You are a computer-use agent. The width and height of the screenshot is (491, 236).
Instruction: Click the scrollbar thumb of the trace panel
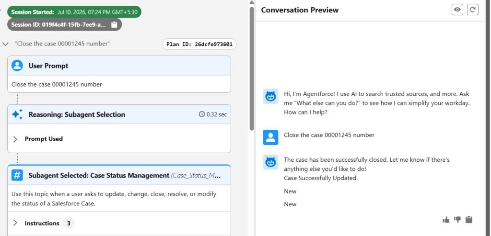(x=251, y=69)
